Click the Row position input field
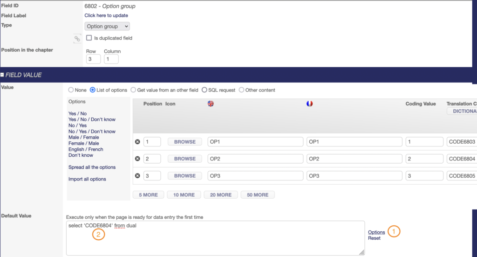477x257 pixels. (x=93, y=59)
